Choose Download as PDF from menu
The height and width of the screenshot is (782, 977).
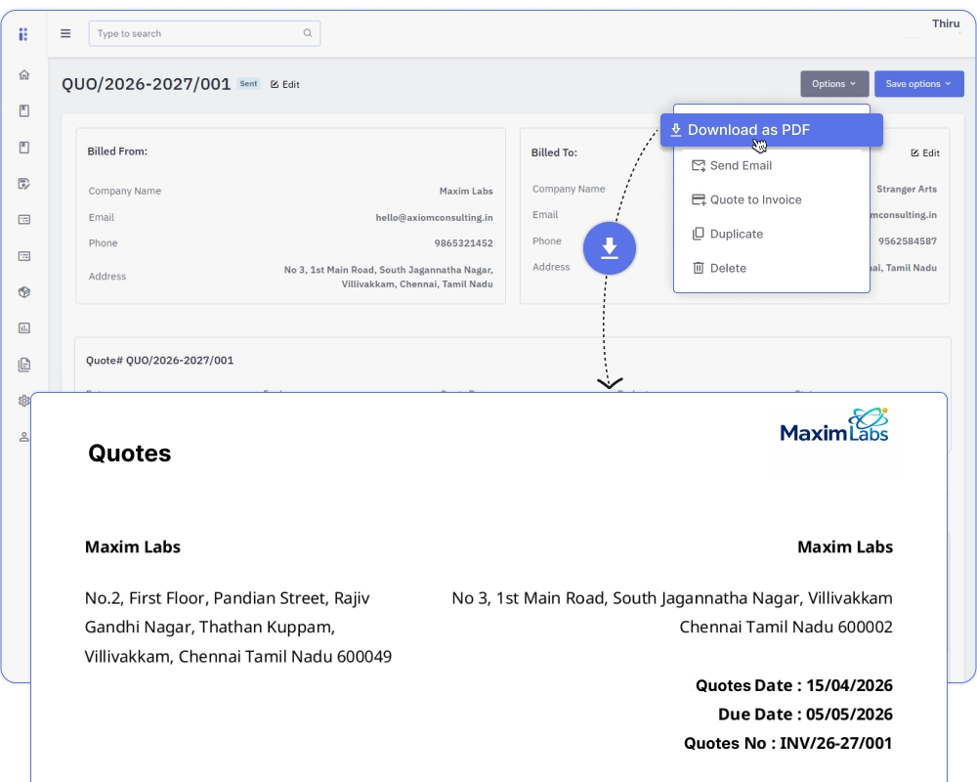(x=772, y=130)
